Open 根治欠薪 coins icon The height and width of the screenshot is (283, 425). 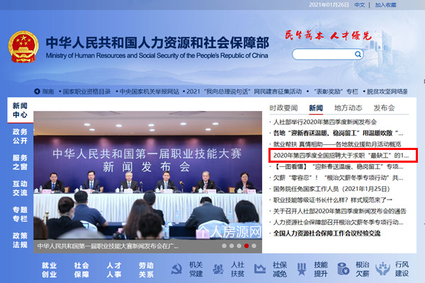[x=343, y=269]
